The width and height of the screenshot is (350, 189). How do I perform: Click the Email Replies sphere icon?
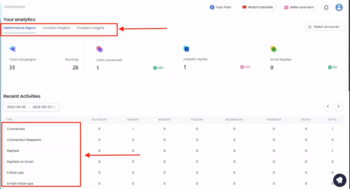pyautogui.click(x=273, y=49)
